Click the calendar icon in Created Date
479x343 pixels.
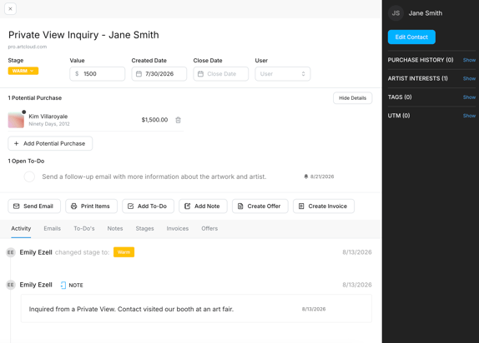click(x=139, y=74)
